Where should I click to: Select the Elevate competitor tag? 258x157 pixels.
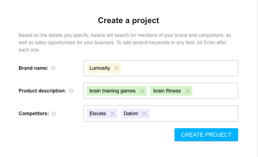tap(98, 114)
